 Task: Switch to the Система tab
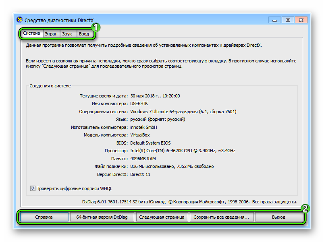[x=31, y=33]
